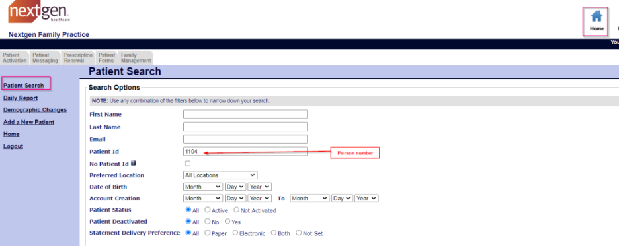
Task: Open Account Creation start Day dropdown
Action: 235,199
